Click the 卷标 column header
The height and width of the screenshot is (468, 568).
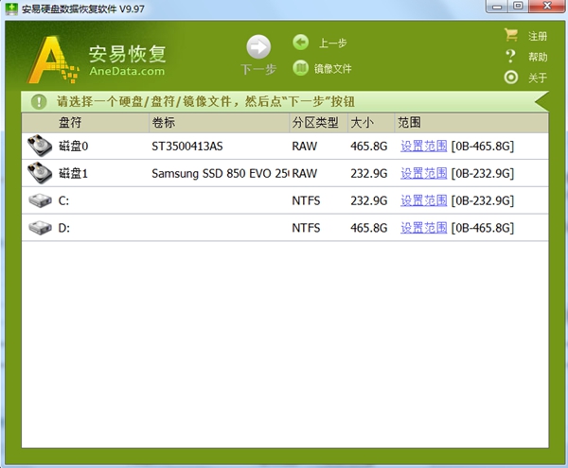163,123
